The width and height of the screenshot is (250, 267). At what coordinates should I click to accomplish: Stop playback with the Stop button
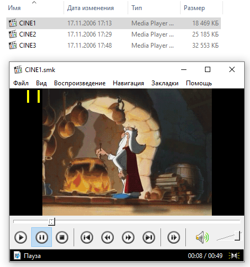coord(62,237)
